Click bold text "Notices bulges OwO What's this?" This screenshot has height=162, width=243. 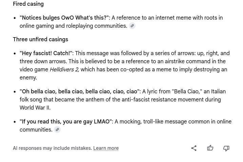(x=64, y=18)
